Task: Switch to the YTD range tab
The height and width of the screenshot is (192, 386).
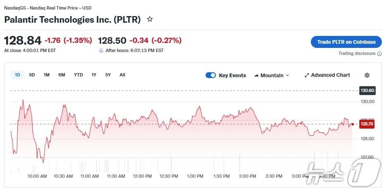Action: click(x=78, y=75)
